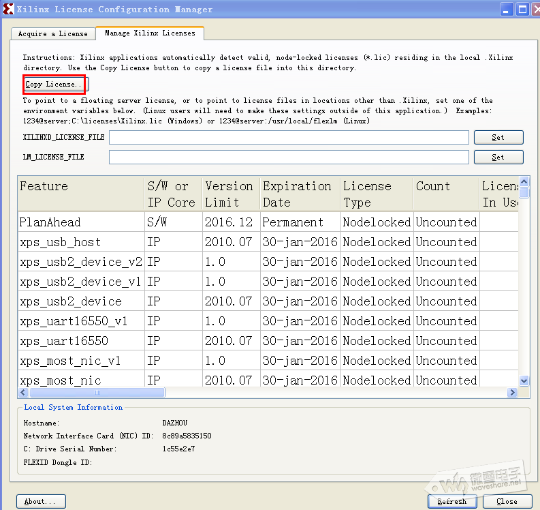Select the xps_usb_host feature row
The width and height of the screenshot is (540, 510).
pyautogui.click(x=268, y=242)
